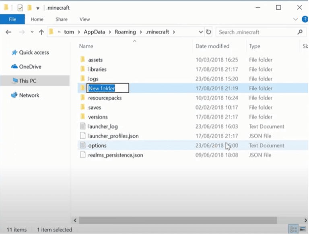Expand the Quick Access Toolbar dropdown
Image resolution: width=309 pixels, height=234 pixels.
click(x=37, y=8)
